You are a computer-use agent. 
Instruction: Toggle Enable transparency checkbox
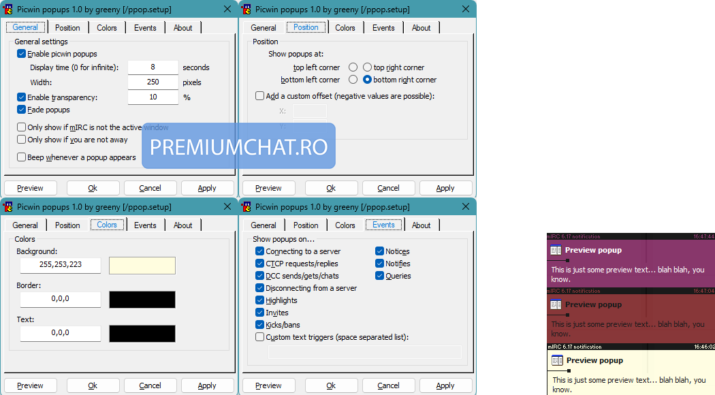point(21,97)
